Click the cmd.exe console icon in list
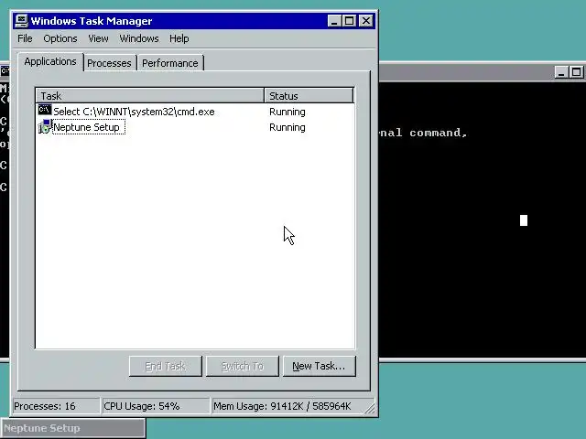This screenshot has width=586, height=439. coord(45,111)
